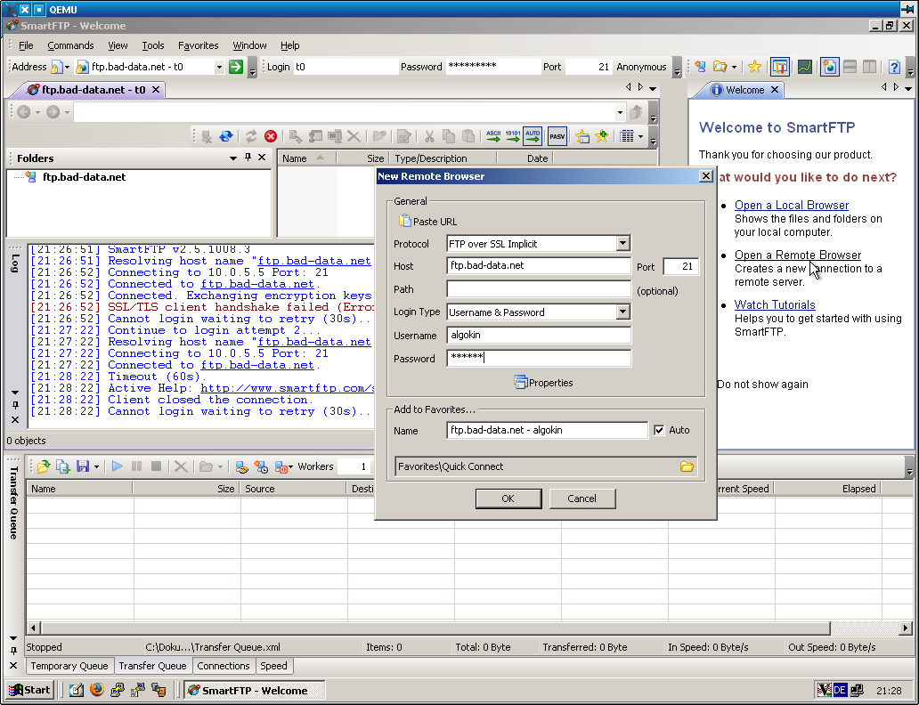The width and height of the screenshot is (919, 705).
Task: Click the yellow Favorites star in top toolbar
Action: pos(754,67)
